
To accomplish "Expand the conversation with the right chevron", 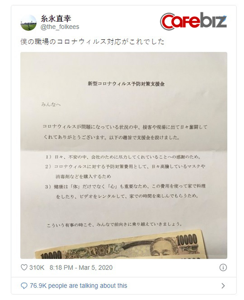I will coord(223,286).
